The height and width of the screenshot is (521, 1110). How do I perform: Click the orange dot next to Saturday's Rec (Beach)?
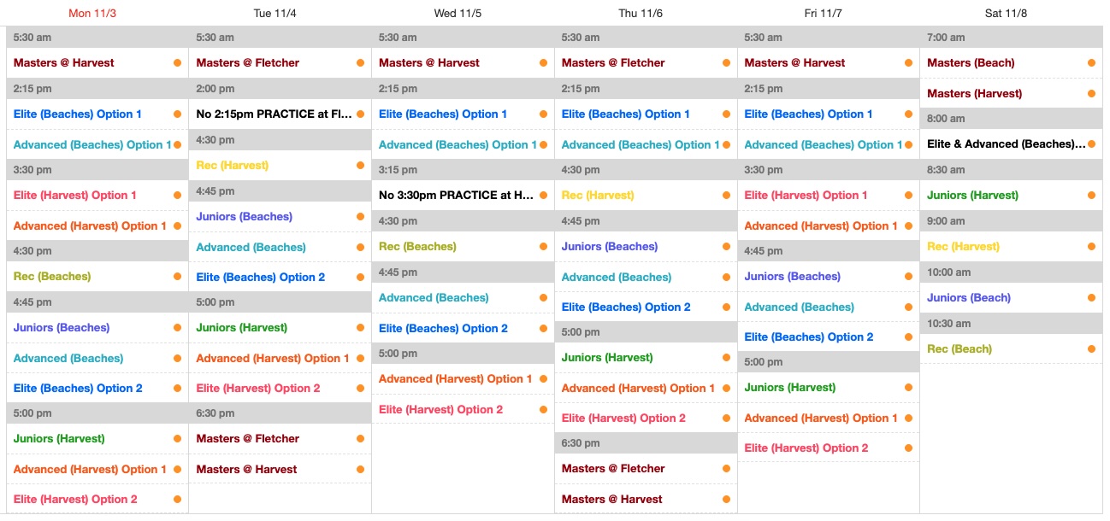tap(1091, 349)
